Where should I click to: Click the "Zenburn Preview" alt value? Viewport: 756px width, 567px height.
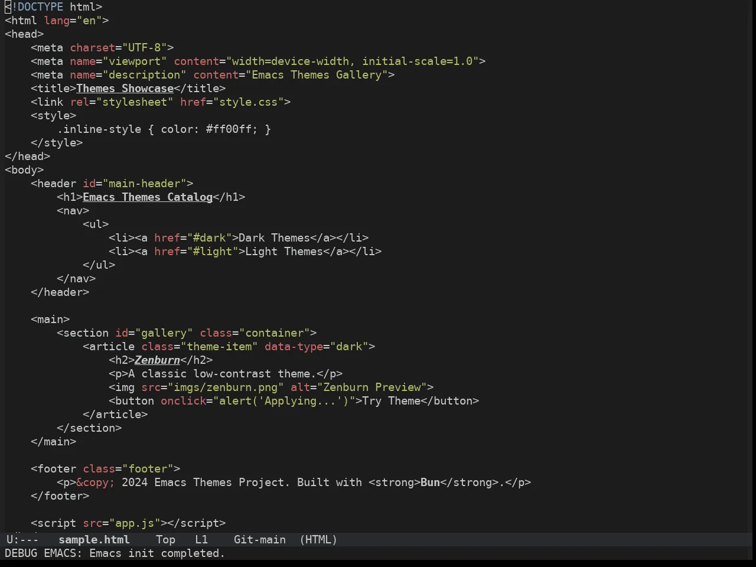pyautogui.click(x=372, y=387)
